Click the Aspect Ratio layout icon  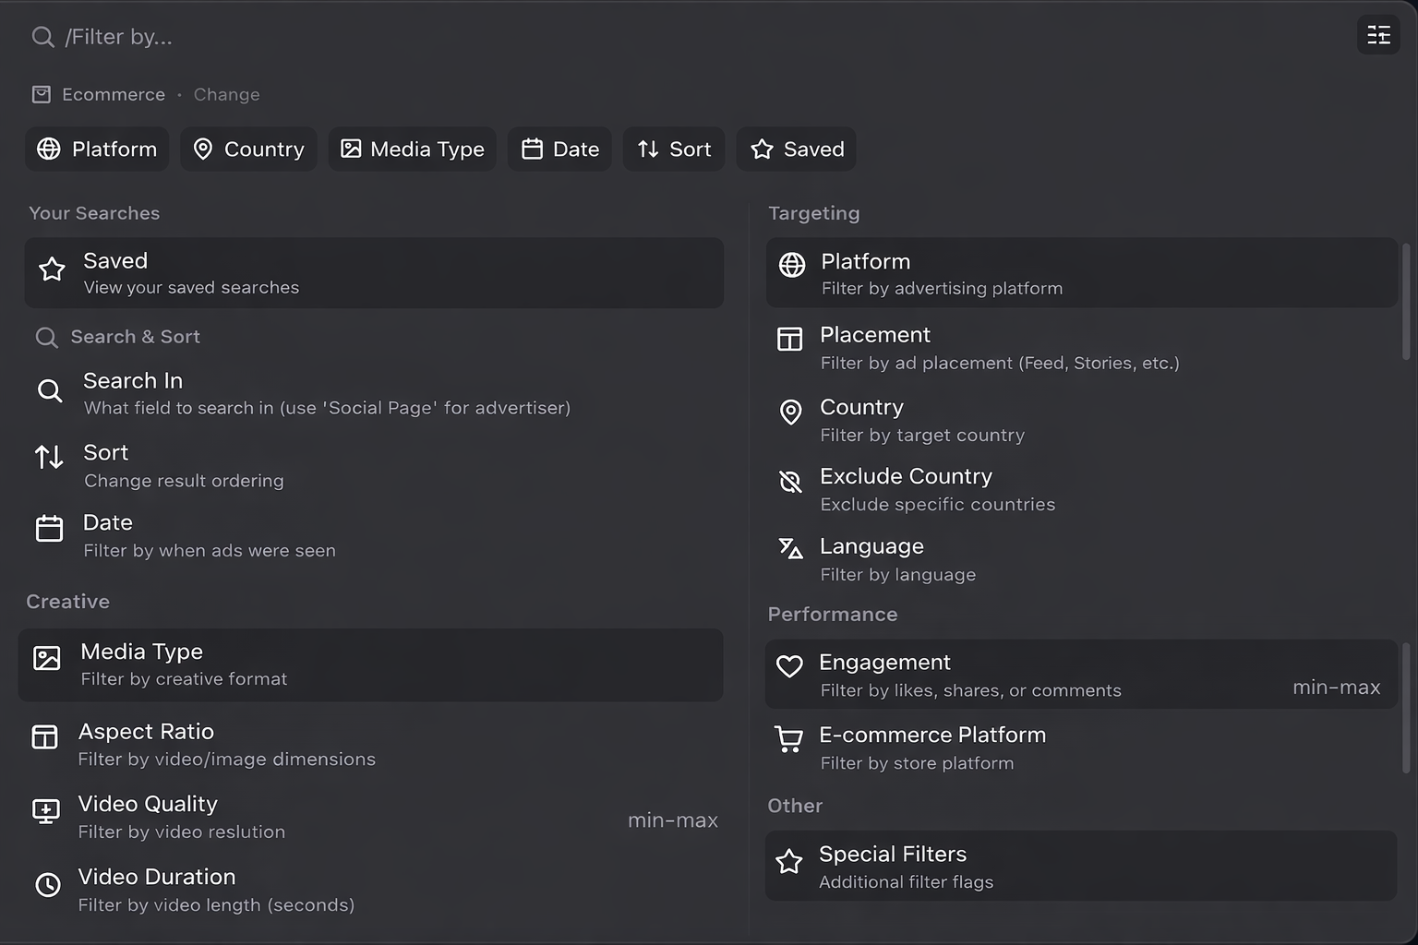pyautogui.click(x=45, y=736)
